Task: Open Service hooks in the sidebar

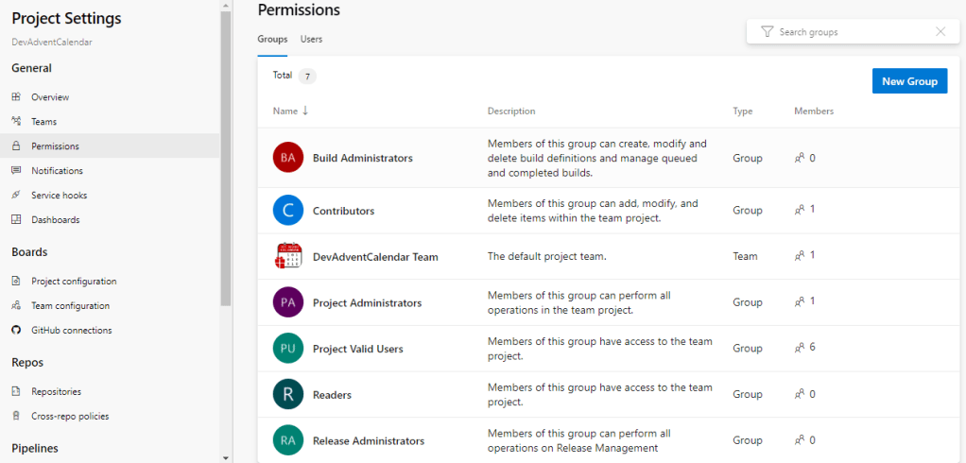Action: (60, 196)
